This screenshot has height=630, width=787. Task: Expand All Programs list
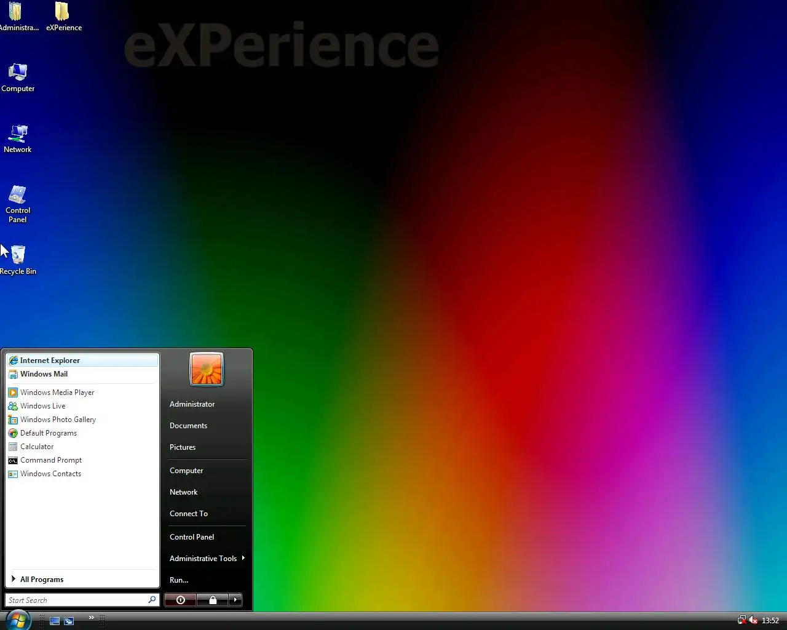(x=82, y=580)
